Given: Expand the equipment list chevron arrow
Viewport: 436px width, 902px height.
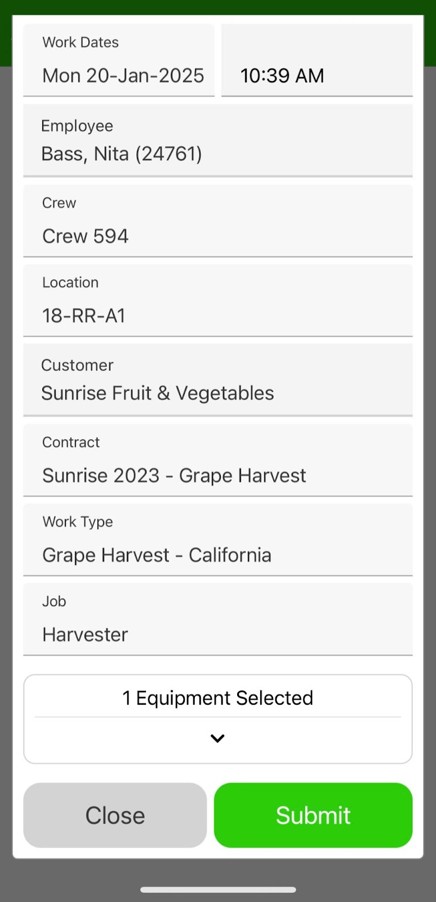Looking at the screenshot, I should (217, 739).
